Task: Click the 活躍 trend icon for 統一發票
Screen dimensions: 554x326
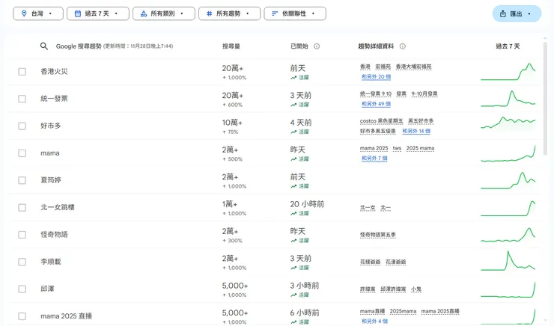Action: click(x=293, y=105)
